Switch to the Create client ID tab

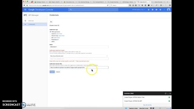click(144, 2)
